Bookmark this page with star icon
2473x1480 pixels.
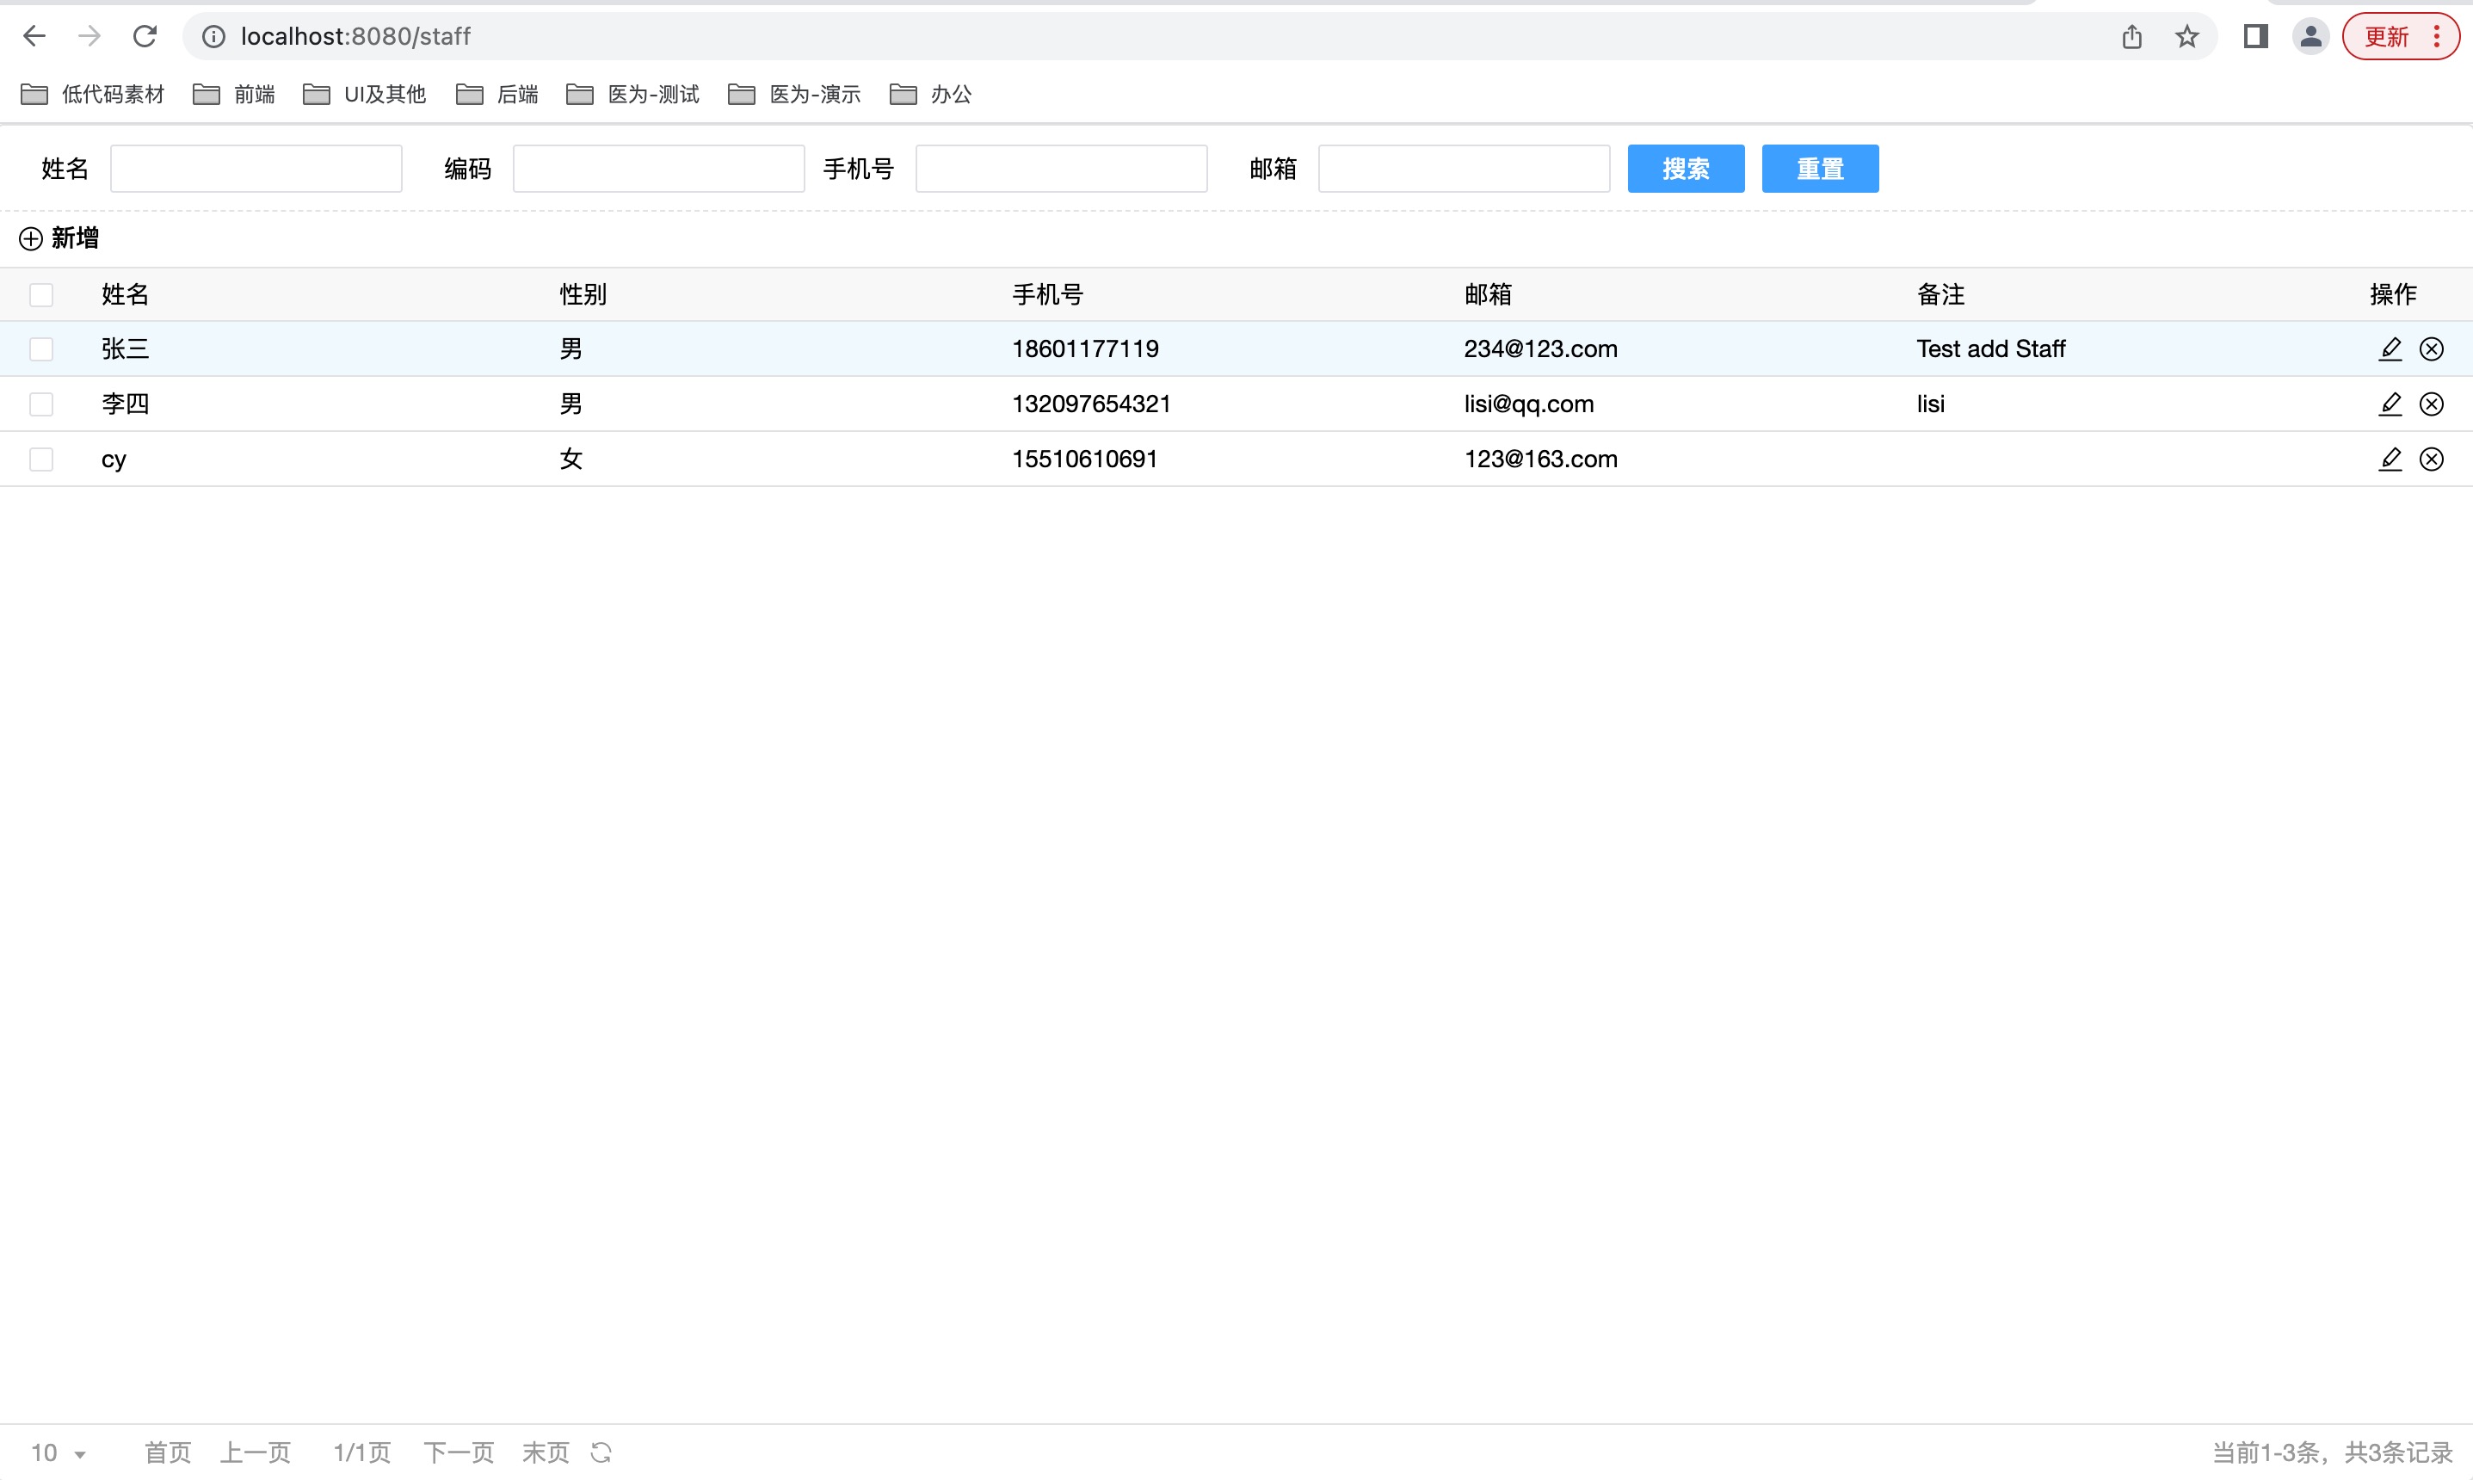pyautogui.click(x=2186, y=37)
